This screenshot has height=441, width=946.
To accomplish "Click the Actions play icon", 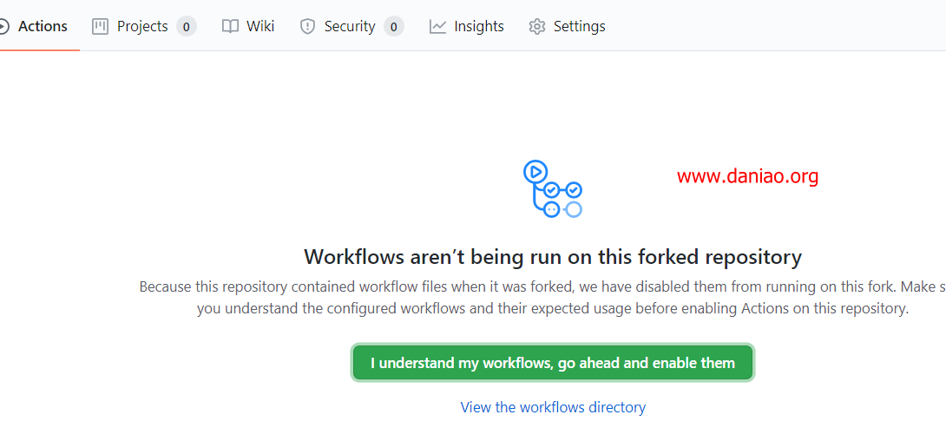I will coord(3,27).
